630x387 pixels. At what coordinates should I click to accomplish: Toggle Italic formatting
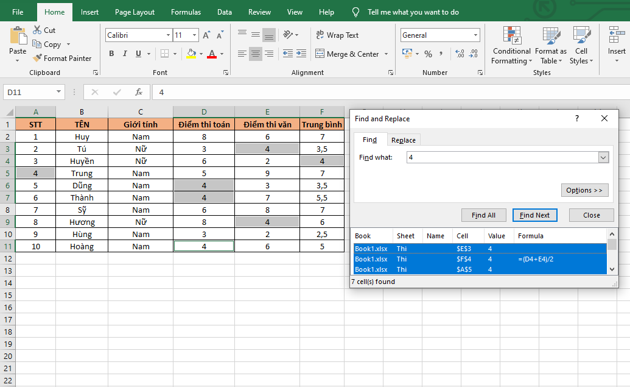125,54
